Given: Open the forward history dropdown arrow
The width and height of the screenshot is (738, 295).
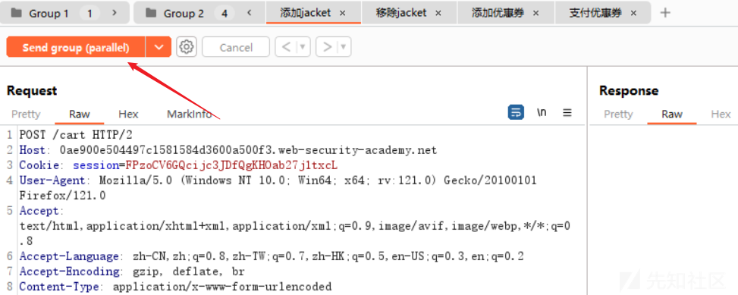Looking at the screenshot, I should pyautogui.click(x=344, y=47).
